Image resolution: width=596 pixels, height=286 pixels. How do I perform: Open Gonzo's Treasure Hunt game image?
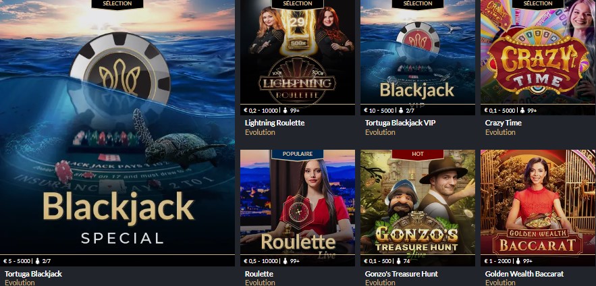[x=418, y=202]
